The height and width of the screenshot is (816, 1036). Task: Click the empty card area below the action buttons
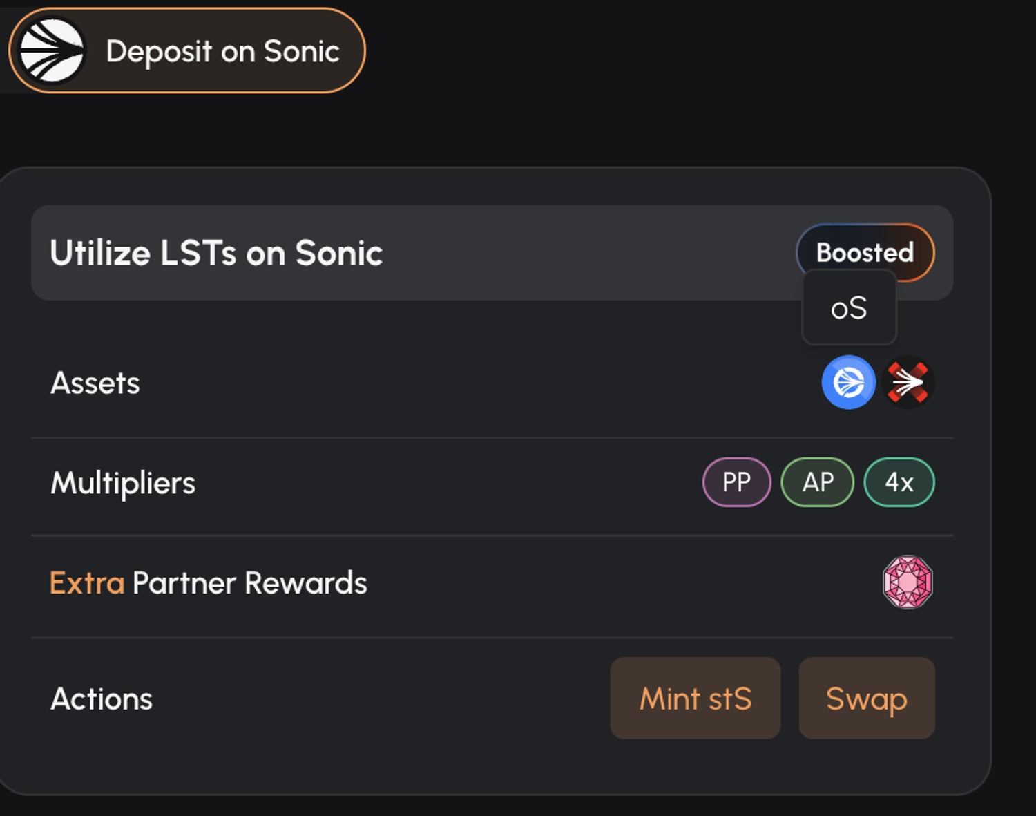click(x=483, y=767)
